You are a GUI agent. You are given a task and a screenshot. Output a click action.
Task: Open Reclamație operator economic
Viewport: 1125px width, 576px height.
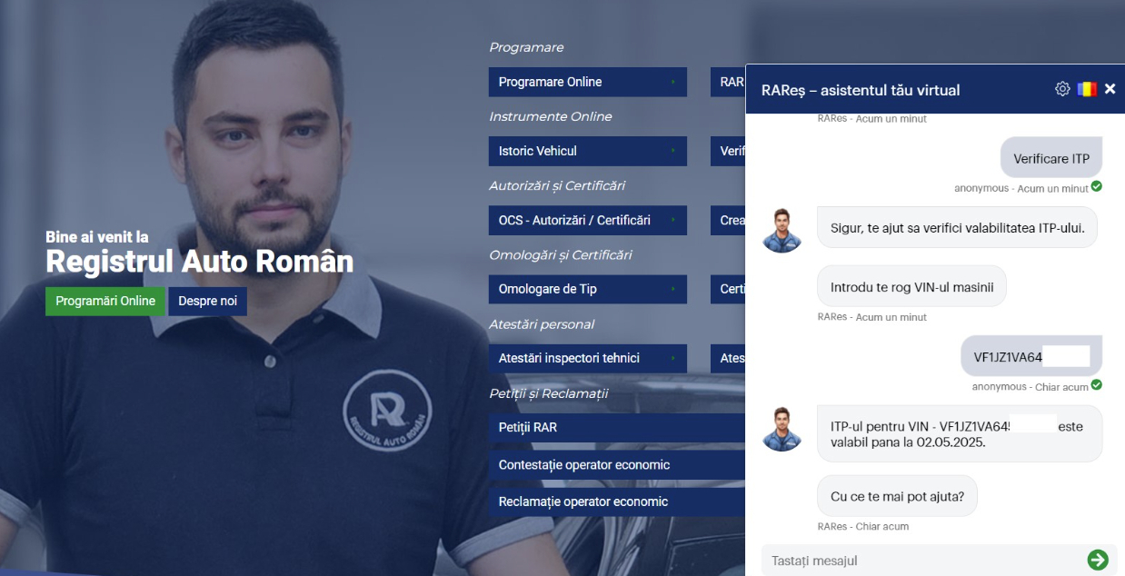(x=617, y=502)
